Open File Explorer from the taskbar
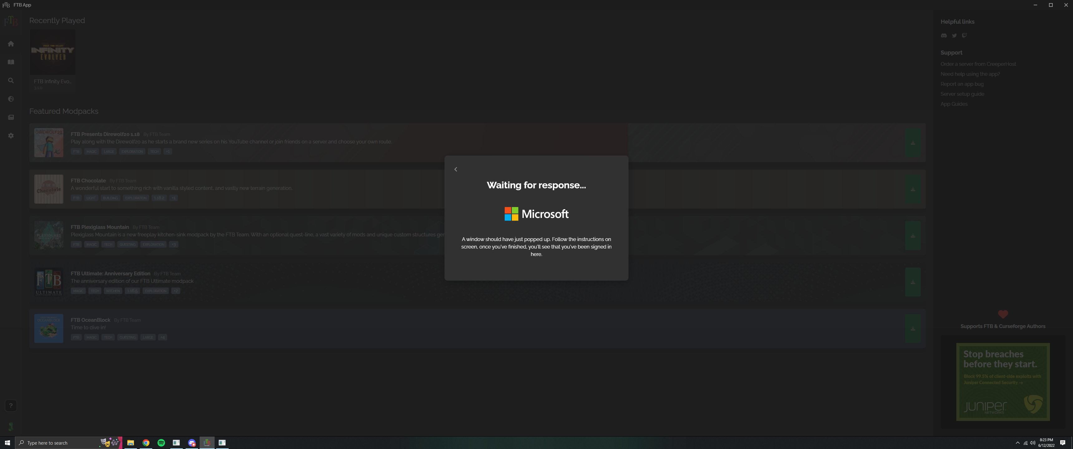 [130, 443]
